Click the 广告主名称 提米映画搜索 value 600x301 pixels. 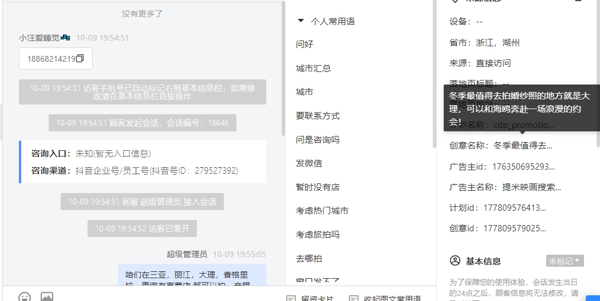(x=531, y=187)
